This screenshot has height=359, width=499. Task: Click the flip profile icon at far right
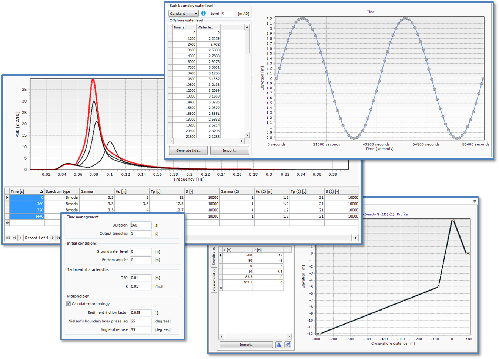tap(288, 345)
